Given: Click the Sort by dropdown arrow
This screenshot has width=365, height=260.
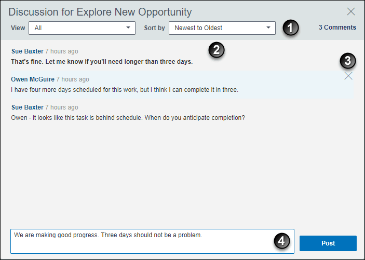Looking at the screenshot, I should tap(268, 28).
